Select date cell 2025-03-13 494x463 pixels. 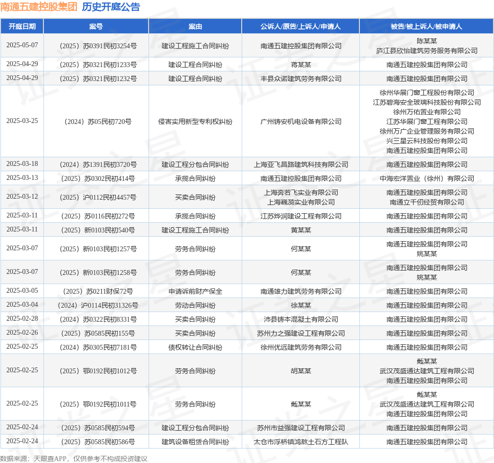click(22, 177)
